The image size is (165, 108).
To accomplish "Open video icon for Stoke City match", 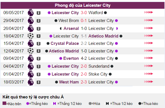I will (38, 74).
